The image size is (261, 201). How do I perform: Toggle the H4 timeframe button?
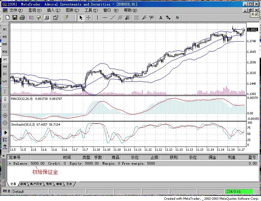click(x=5, y=67)
